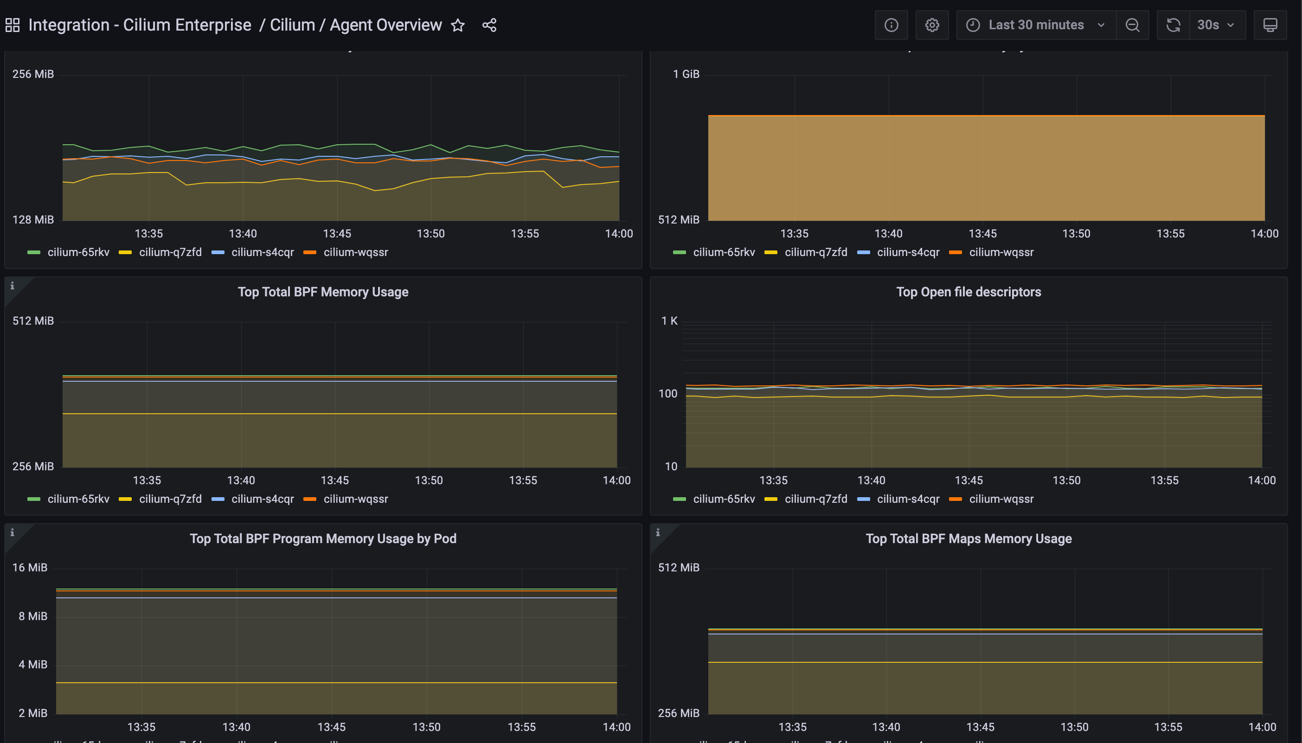Screen dimensions: 1302x743
Task: Show info for Top Total BPF Memory Usage
Action: 12,286
